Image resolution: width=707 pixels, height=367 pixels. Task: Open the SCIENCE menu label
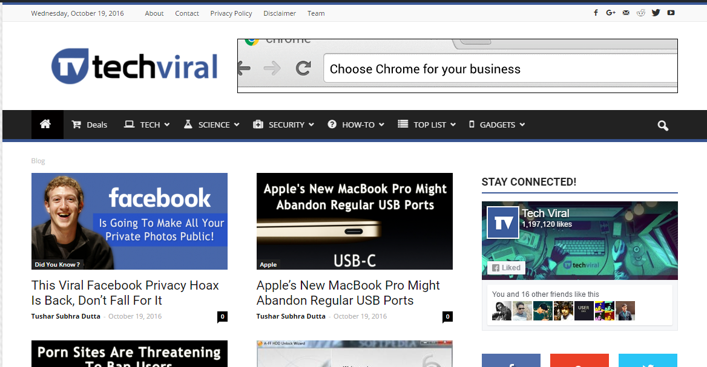click(x=214, y=125)
